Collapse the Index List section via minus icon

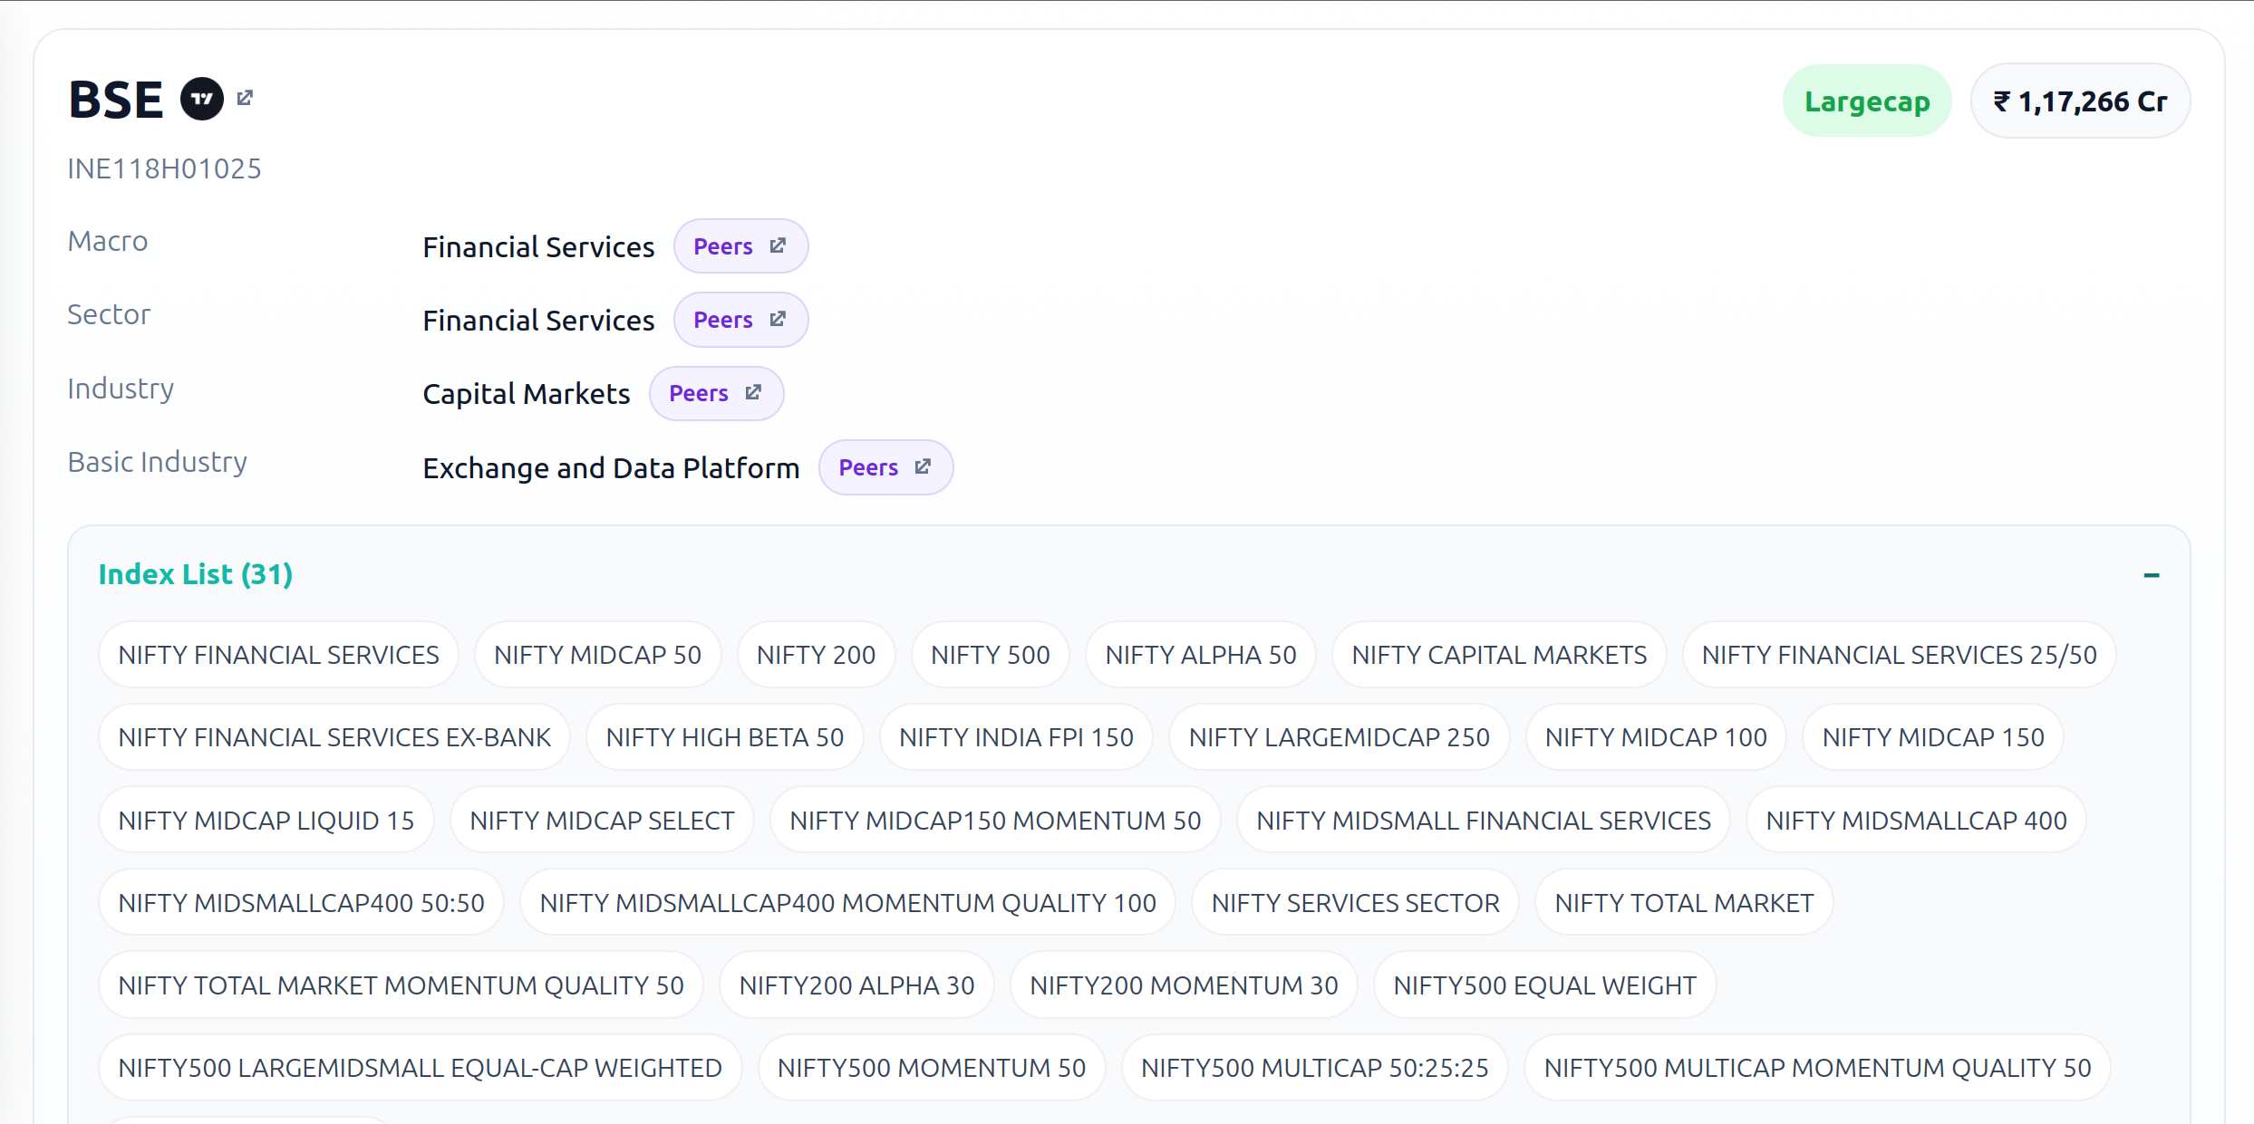[x=2152, y=575]
